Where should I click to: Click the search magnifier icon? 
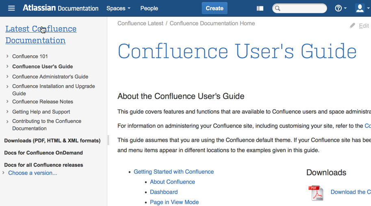click(278, 9)
